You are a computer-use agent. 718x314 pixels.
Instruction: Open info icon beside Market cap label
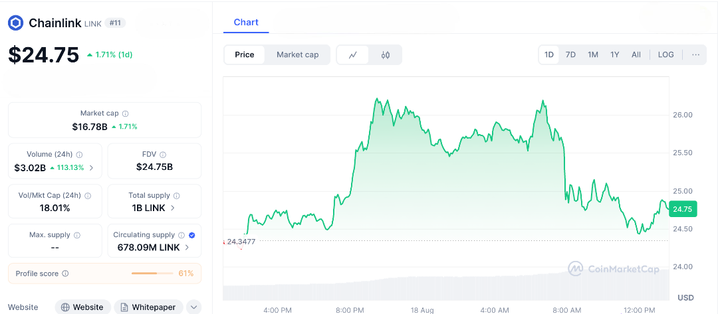coord(126,114)
